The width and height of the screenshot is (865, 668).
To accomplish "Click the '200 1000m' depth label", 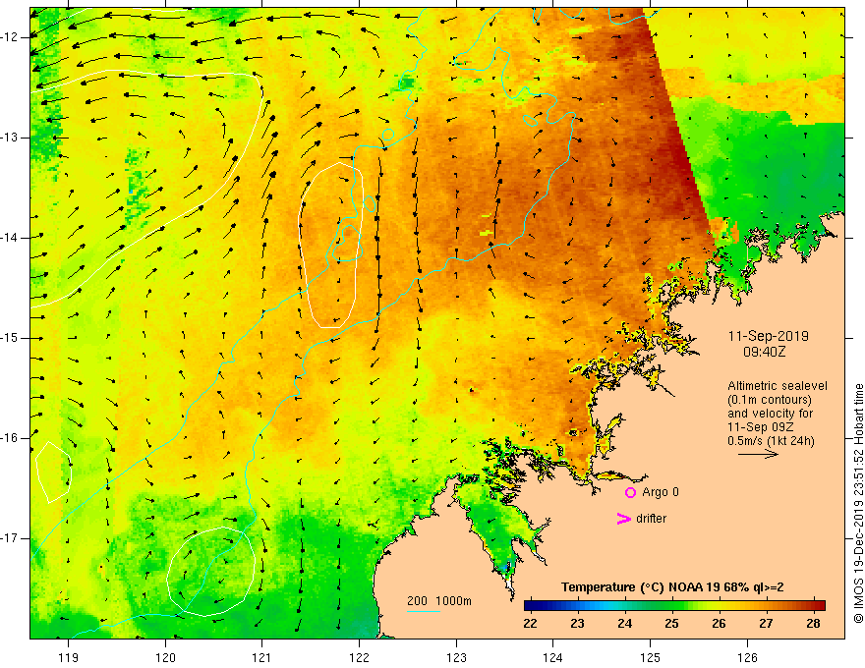I will pos(439,601).
